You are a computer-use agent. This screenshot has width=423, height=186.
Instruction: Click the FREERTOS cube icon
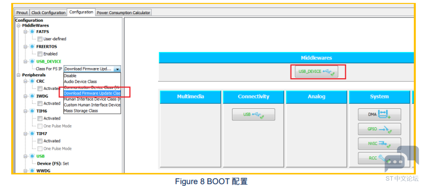click(x=32, y=47)
